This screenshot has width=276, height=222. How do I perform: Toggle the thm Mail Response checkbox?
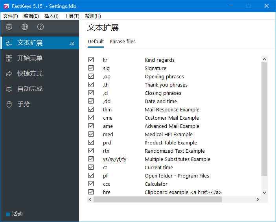(x=91, y=109)
